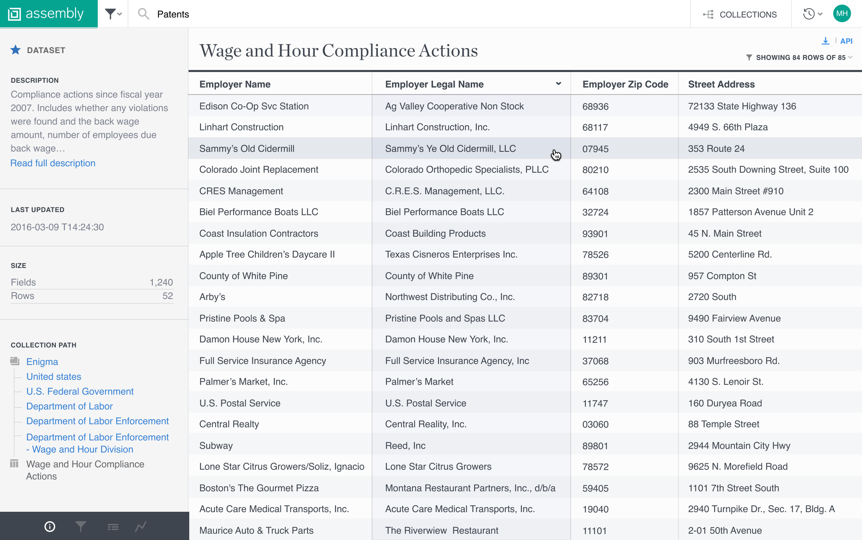862x540 pixels.
Task: Click the assembly logo icon
Action: (14, 14)
